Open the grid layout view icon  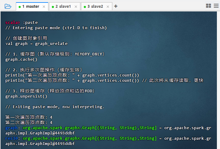coord(209,6)
